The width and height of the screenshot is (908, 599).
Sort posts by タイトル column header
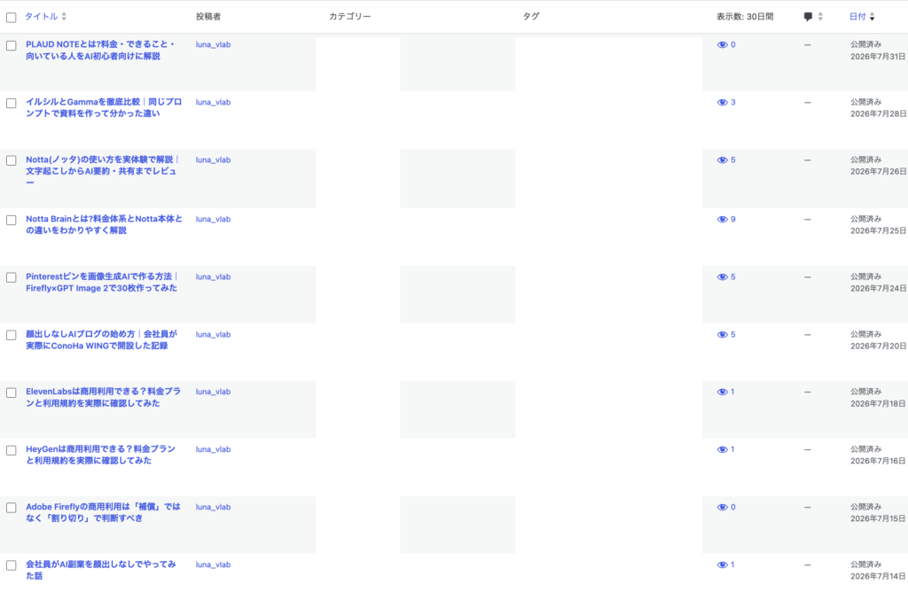[45, 17]
